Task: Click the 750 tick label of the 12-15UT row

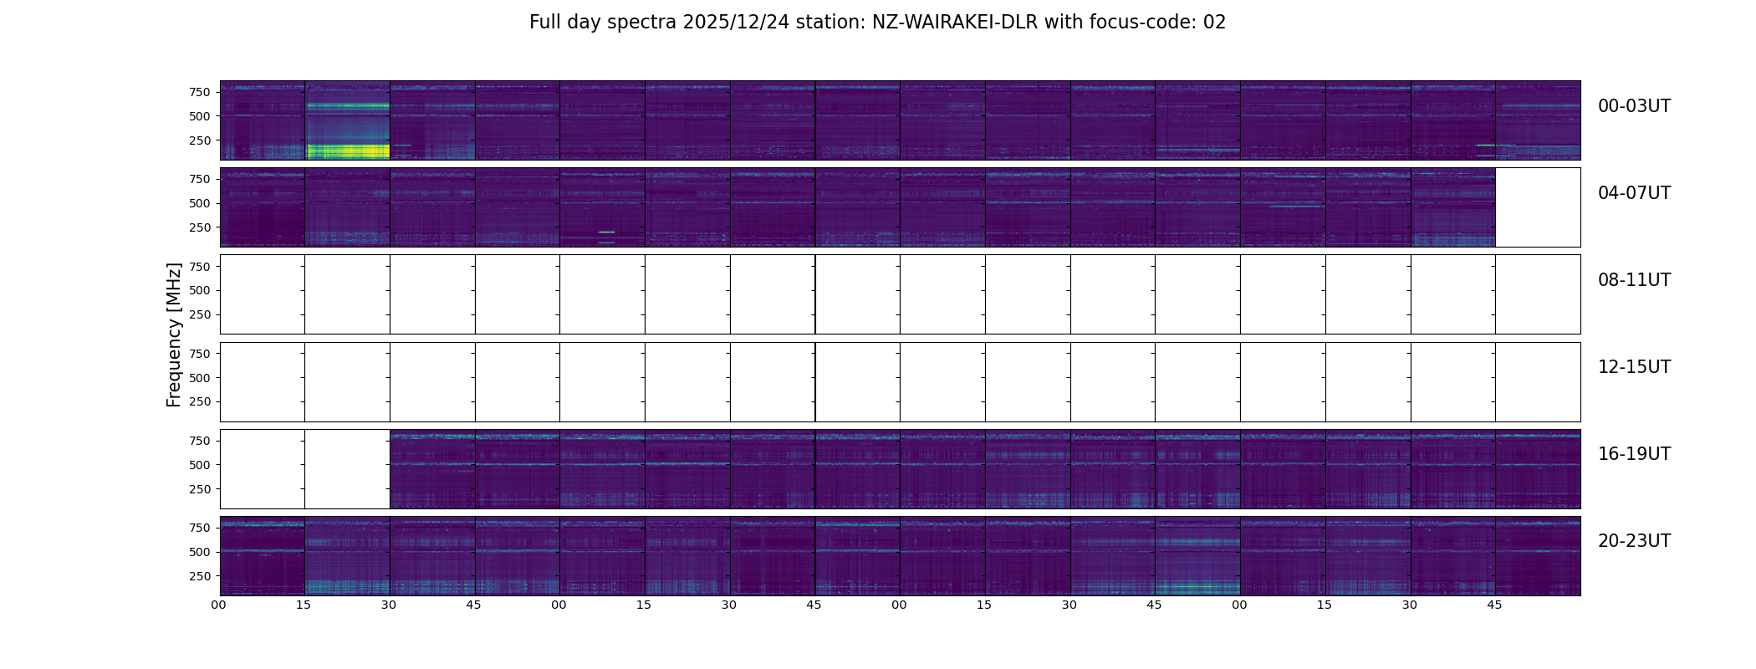Action: [x=200, y=354]
